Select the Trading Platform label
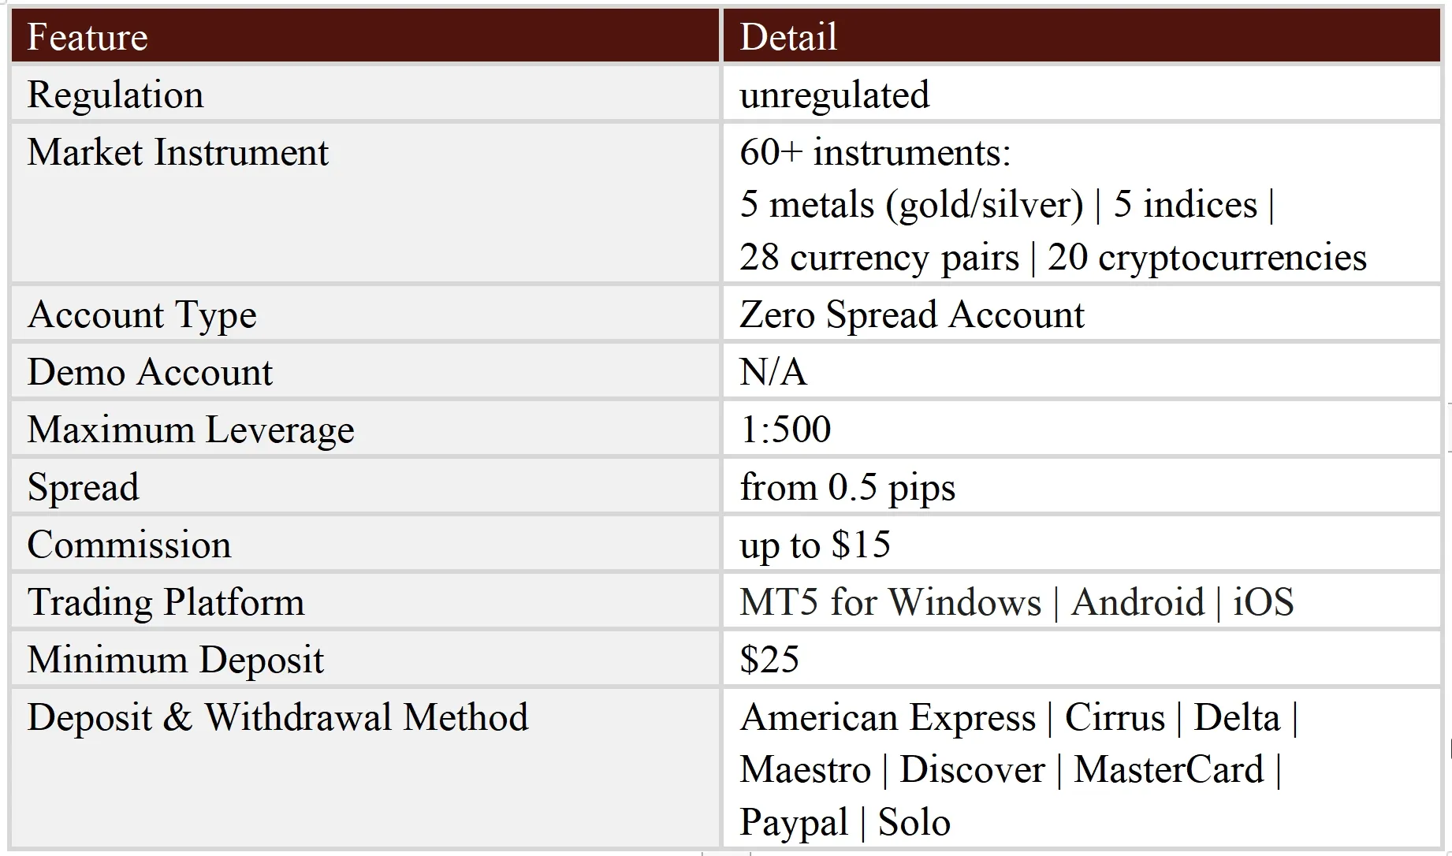Image resolution: width=1452 pixels, height=856 pixels. click(x=166, y=603)
